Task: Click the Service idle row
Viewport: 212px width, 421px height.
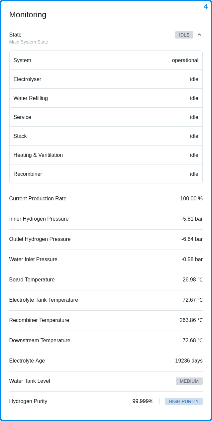Action: (106, 117)
